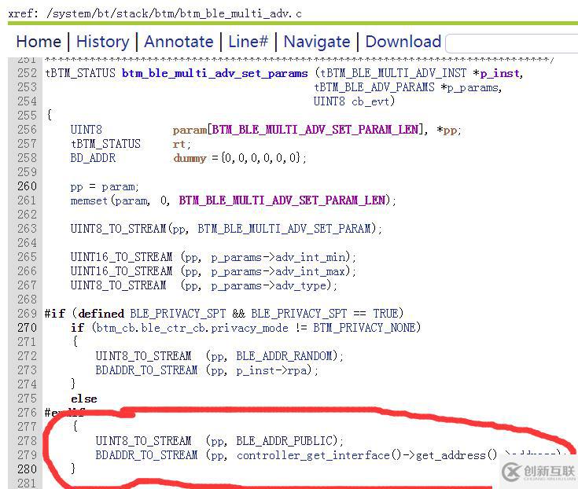Open BLE_ADDR_RANDOM constant
578x489 pixels.
coord(284,356)
